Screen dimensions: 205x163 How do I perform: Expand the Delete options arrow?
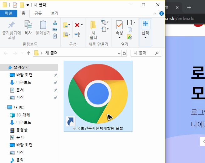tap(82, 25)
